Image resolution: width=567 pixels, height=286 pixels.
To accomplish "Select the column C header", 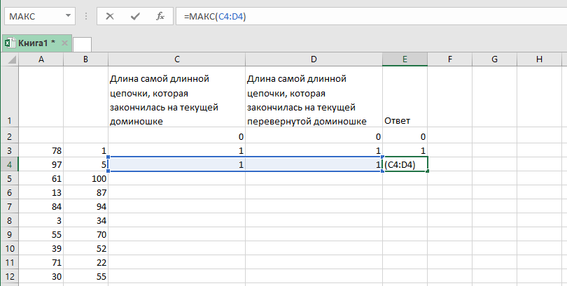I will pyautogui.click(x=176, y=60).
